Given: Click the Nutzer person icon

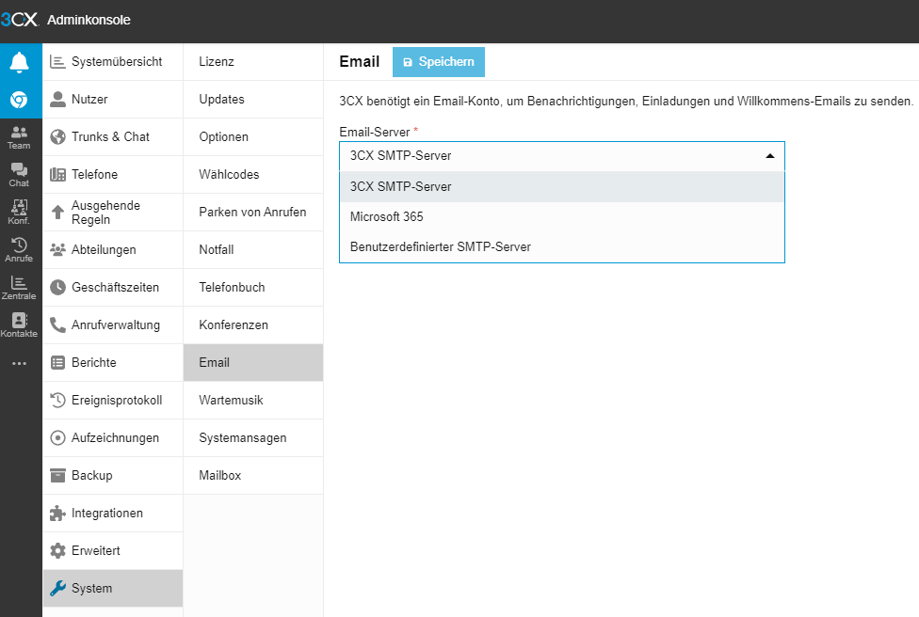Looking at the screenshot, I should (x=57, y=99).
